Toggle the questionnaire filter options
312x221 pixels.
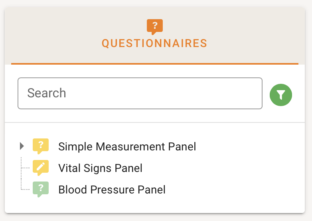[x=281, y=95]
